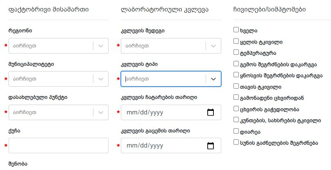Open the მუნიციპალიტეტი dropdown
Image resolution: width=331 pixels, height=170 pixels.
pyautogui.click(x=59, y=79)
